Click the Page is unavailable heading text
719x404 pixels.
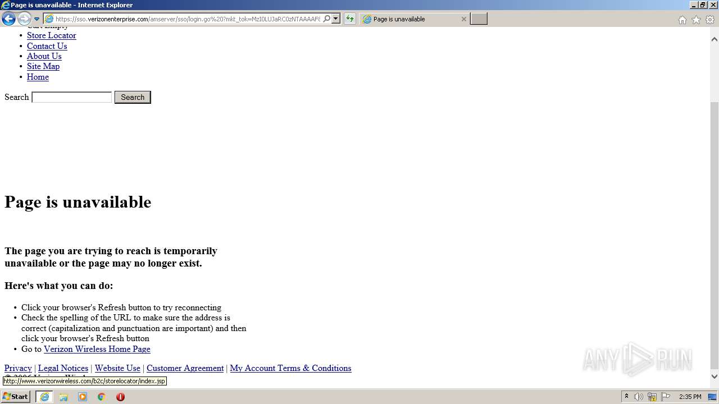[78, 202]
